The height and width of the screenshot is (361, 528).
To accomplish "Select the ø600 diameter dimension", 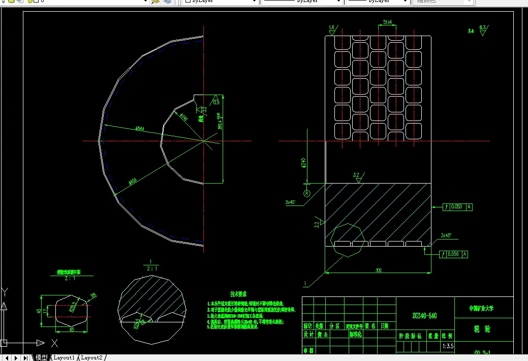I will click(133, 182).
